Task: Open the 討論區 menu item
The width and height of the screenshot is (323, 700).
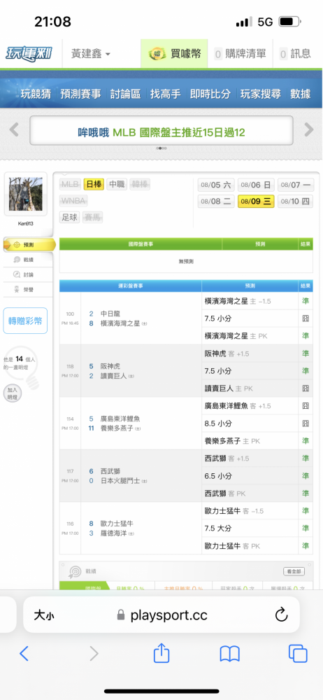Action: [x=126, y=94]
